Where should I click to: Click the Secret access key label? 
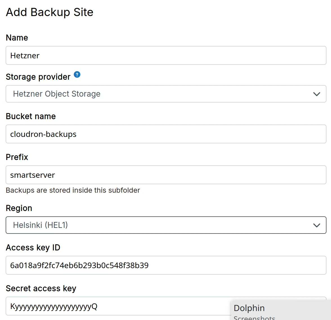pyautogui.click(x=41, y=288)
